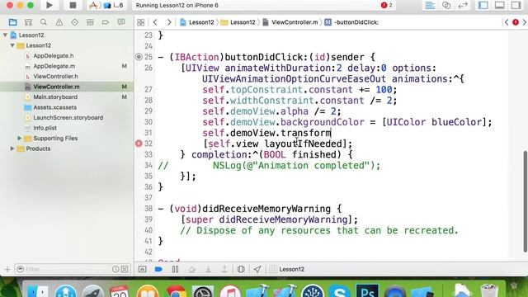The image size is (528, 297).
Task: Click Step over in debug bar
Action: click(x=191, y=269)
